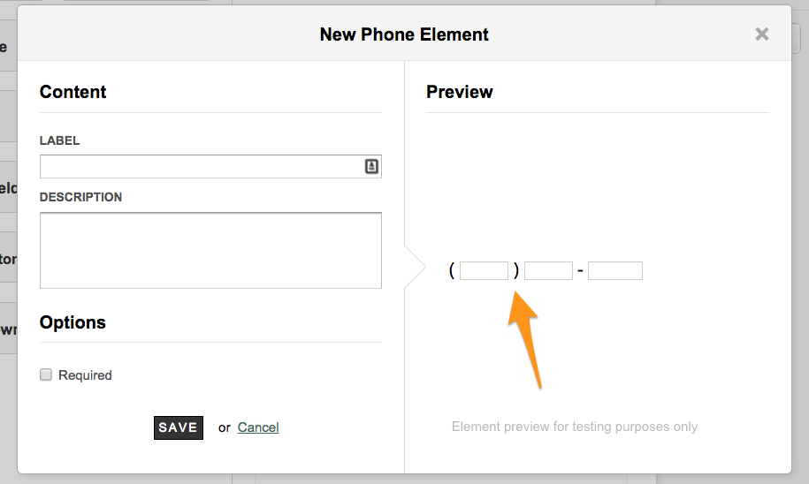Save the new phone element
Screen dimensions: 809x484
(x=179, y=427)
